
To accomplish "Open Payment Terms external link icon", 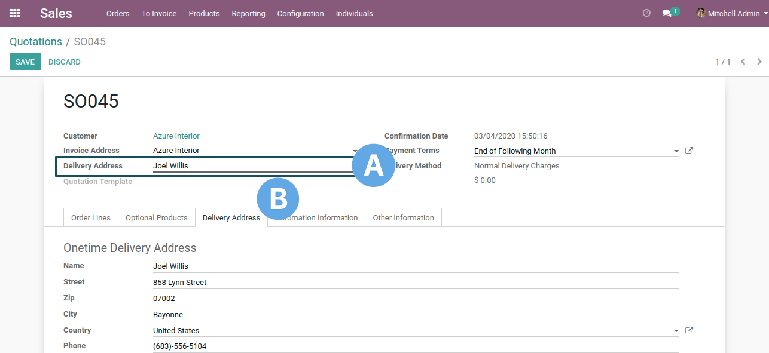I will (689, 151).
